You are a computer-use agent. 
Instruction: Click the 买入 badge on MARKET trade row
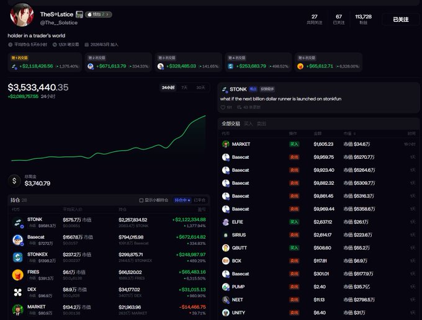294,144
